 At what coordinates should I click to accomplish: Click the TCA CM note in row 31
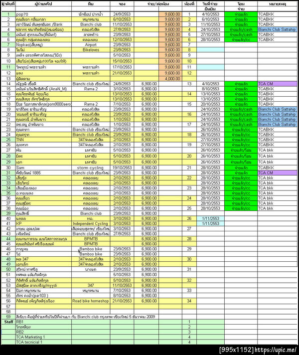click(x=277, y=173)
